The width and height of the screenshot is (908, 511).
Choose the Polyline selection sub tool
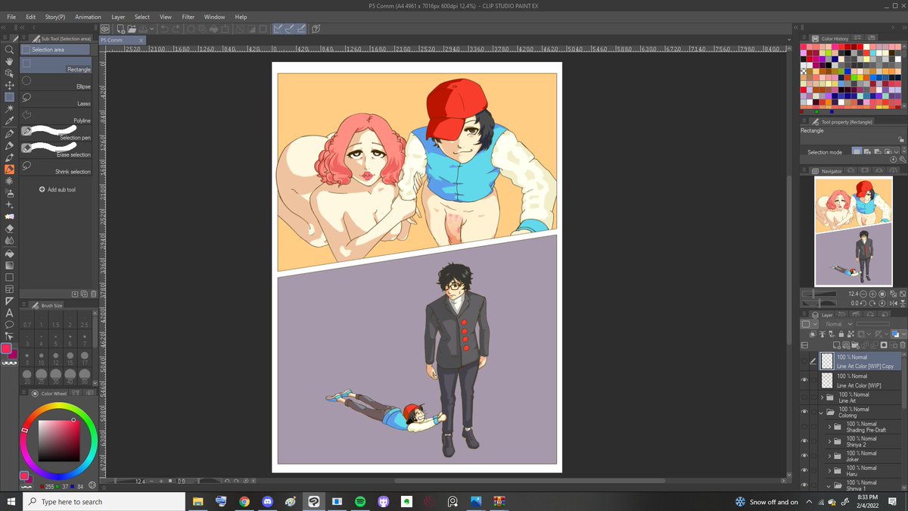56,115
